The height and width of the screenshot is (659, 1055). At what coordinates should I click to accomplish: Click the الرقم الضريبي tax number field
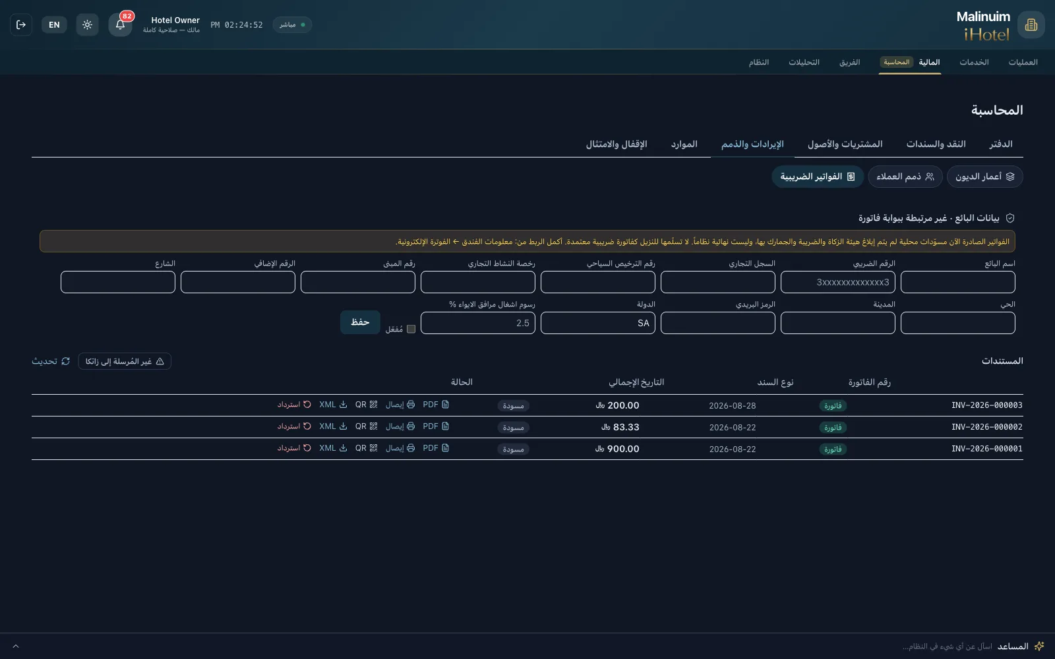838,282
